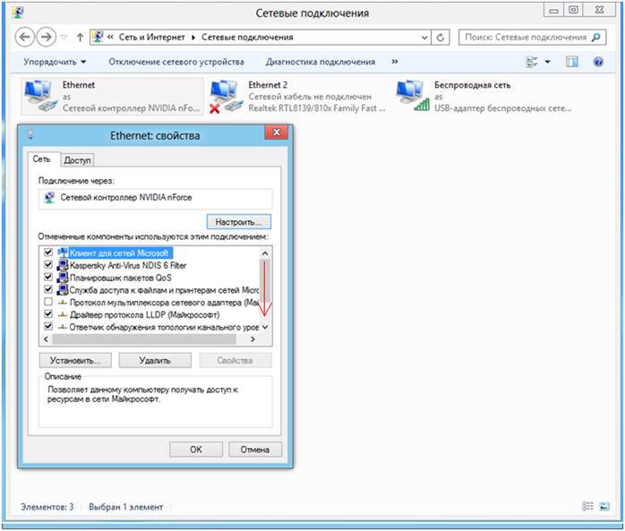Open the Упорядочить menu

point(55,62)
